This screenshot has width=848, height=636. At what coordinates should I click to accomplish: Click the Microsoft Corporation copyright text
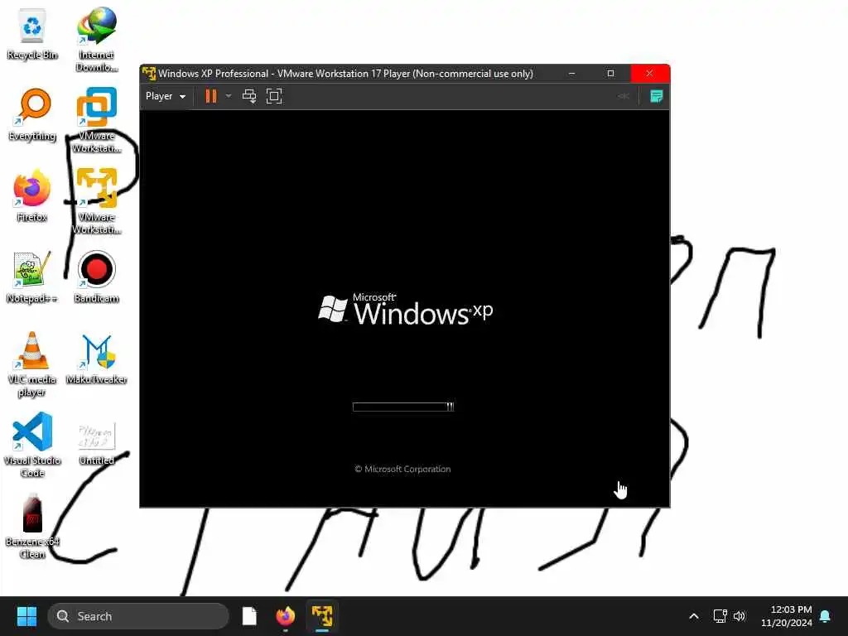coord(402,469)
